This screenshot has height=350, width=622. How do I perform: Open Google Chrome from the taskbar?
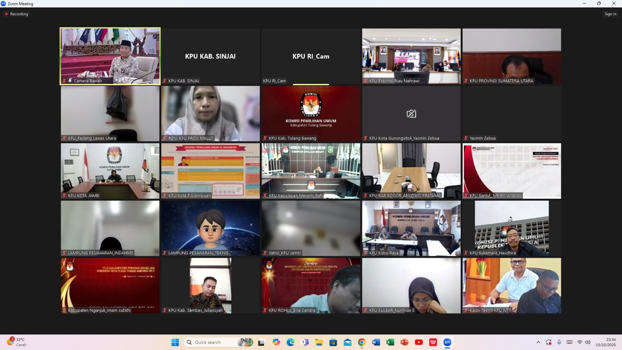click(x=362, y=342)
